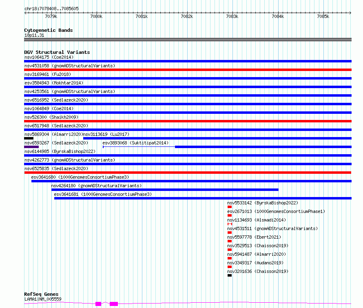Click the red bracket glyph for nsv1134693
Image resolution: width=363 pixels, height=308 pixels.
230,224
